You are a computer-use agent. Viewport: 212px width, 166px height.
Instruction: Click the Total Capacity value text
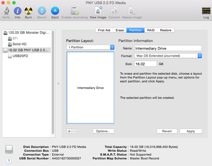coord(154,147)
